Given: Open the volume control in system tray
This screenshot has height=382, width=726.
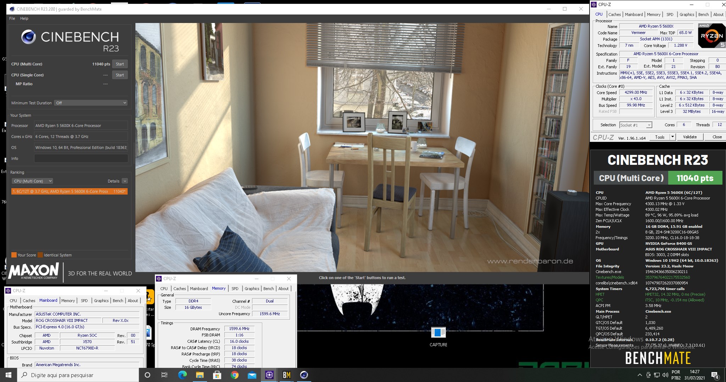Looking at the screenshot, I should click(665, 375).
